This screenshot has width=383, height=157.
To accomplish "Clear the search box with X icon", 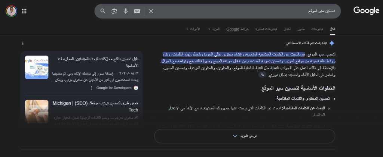I will click(151, 11).
